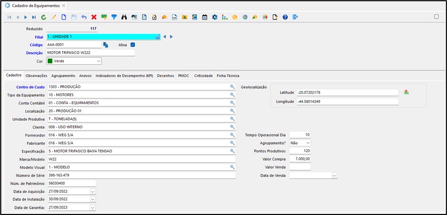Save record with the floppy disk icon
Image resolution: width=447 pixels, height=215 pixels.
pyautogui.click(x=74, y=18)
